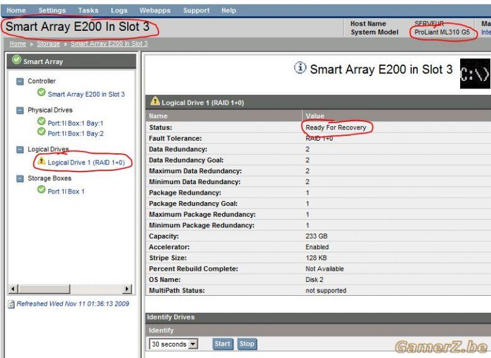Open the Tasks menu
This screenshot has height=358, width=491.
point(88,10)
